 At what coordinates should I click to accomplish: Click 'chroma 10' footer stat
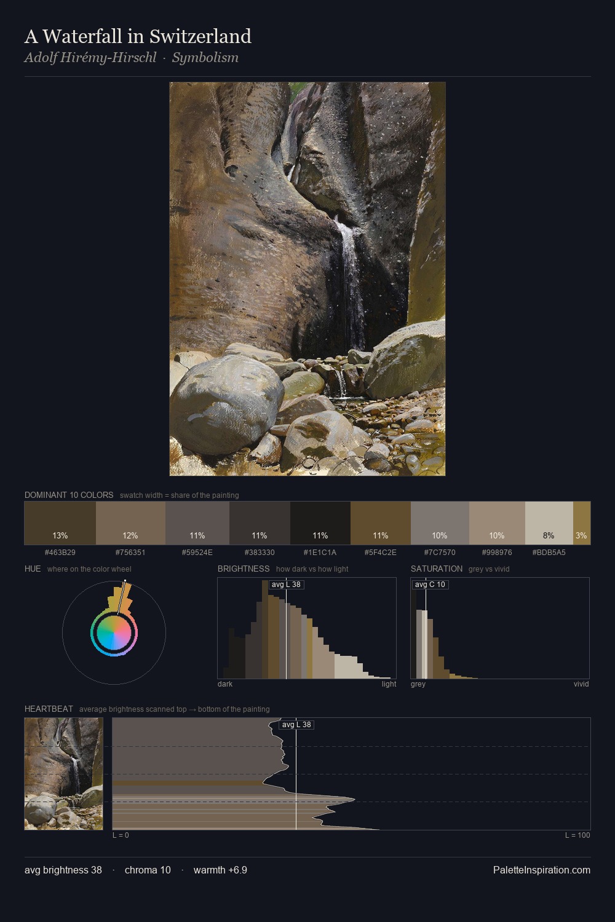(x=148, y=870)
